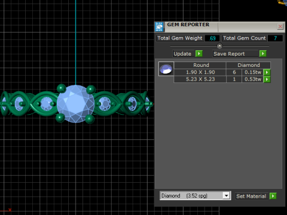Click the Round column header
287x215 pixels.
pyautogui.click(x=200, y=65)
